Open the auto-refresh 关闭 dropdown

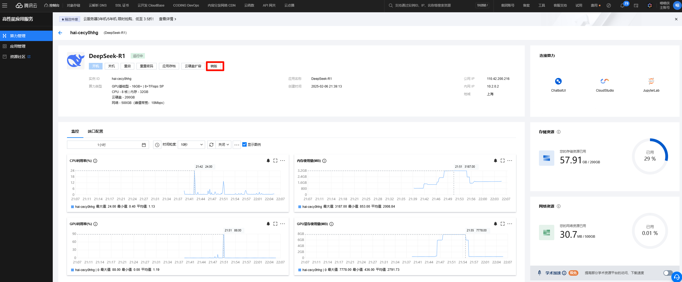pos(223,145)
